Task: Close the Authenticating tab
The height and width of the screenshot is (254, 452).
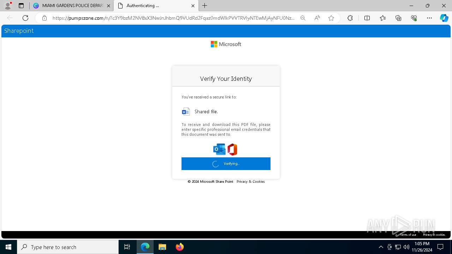Action: tap(193, 6)
